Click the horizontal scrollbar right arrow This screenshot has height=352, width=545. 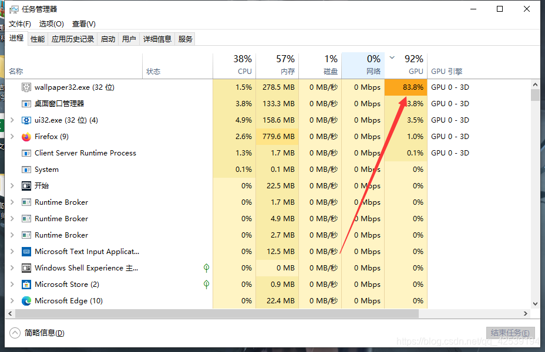(x=526, y=313)
